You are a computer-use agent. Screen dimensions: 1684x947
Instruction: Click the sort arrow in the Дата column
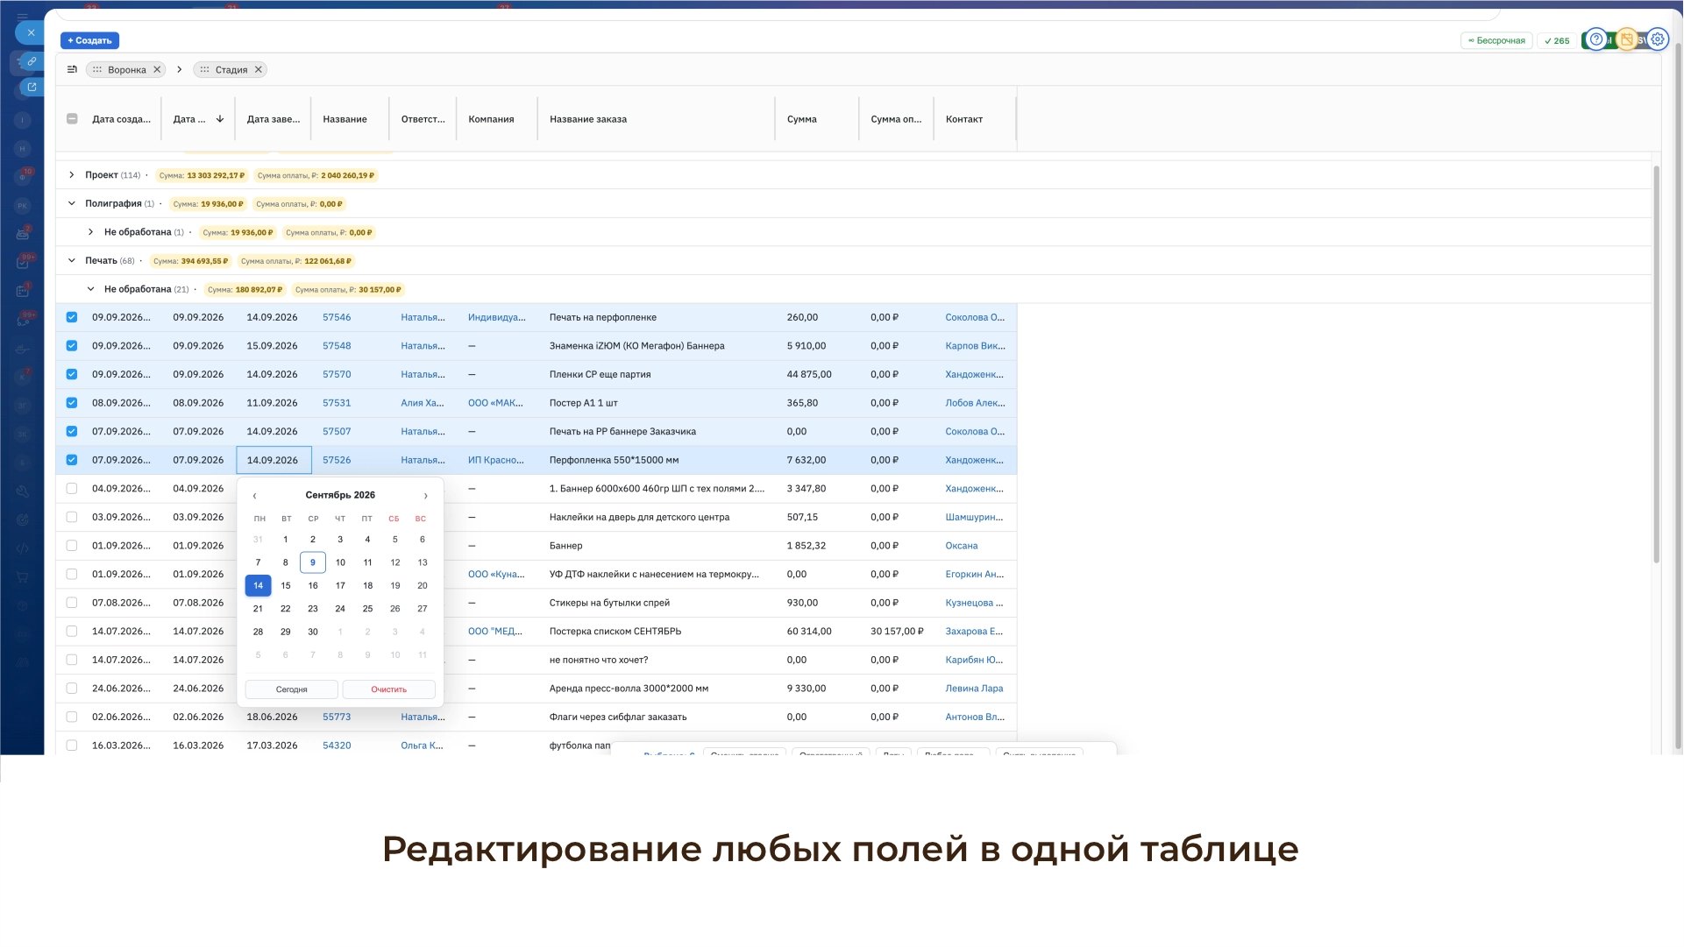coord(220,119)
